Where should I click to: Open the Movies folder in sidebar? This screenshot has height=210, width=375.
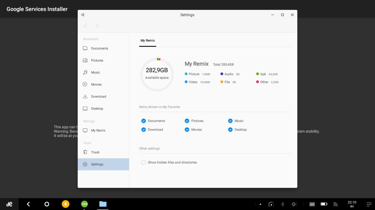(x=96, y=84)
